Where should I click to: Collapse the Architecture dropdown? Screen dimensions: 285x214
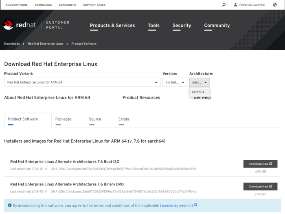[199, 82]
